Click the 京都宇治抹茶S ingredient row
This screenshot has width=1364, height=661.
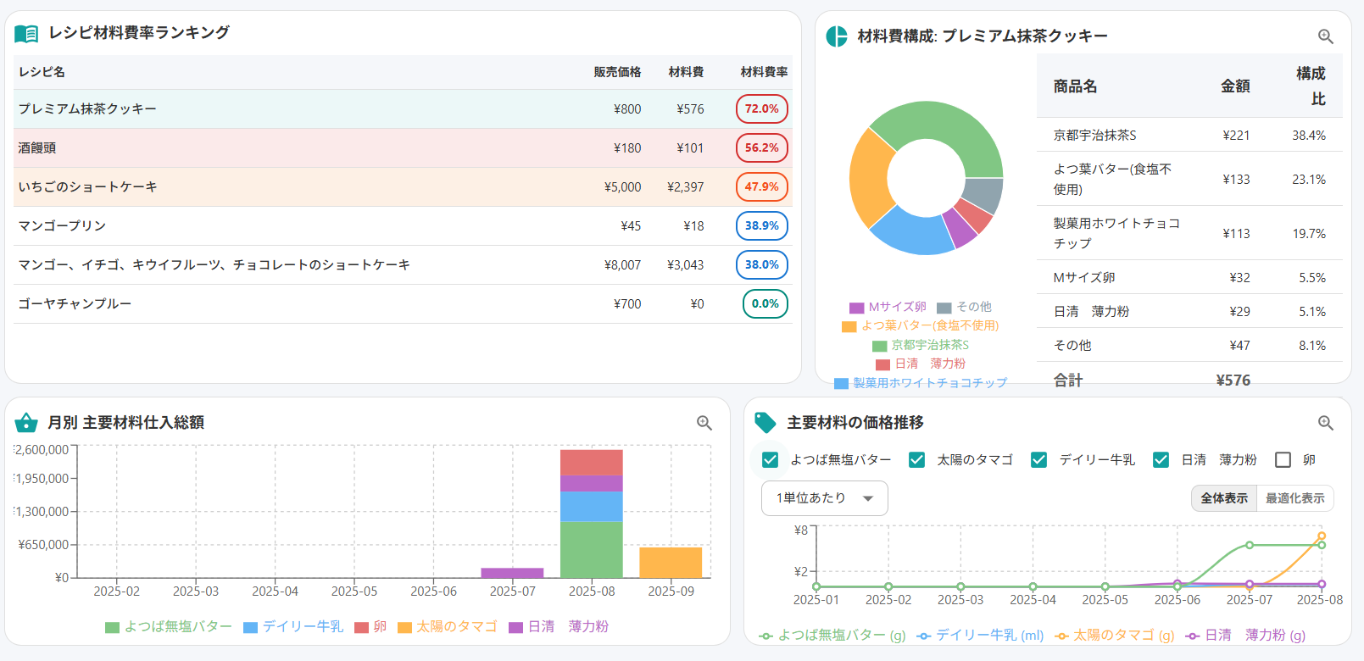(1189, 135)
